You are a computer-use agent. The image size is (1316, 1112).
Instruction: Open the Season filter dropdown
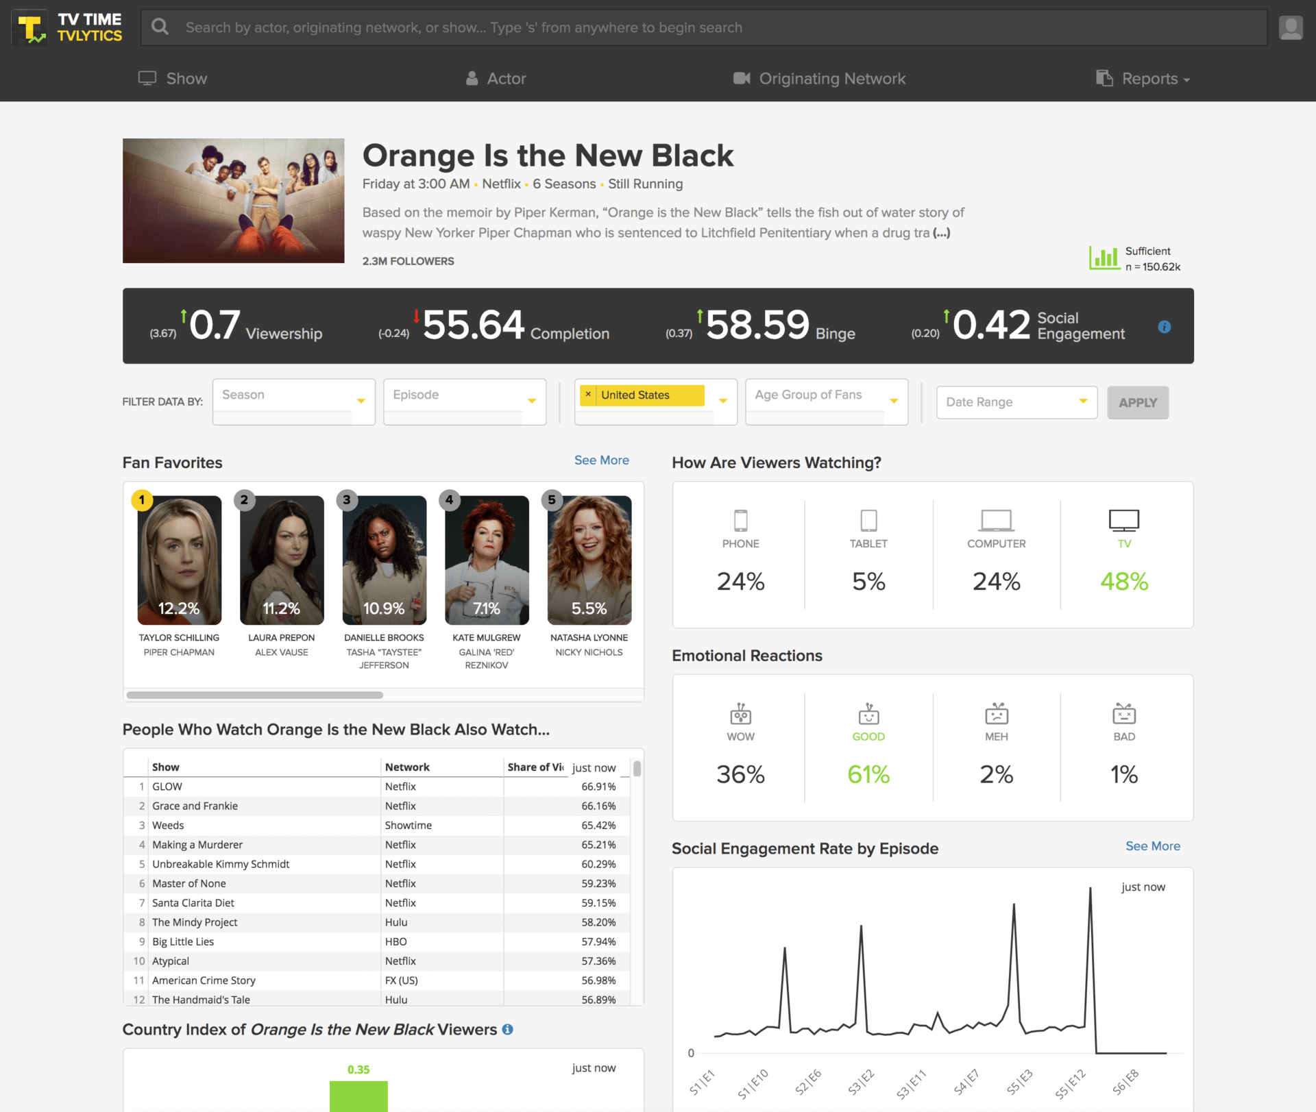point(294,401)
